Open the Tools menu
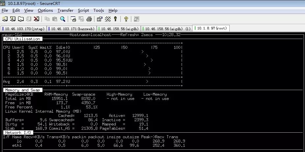 point(98,10)
